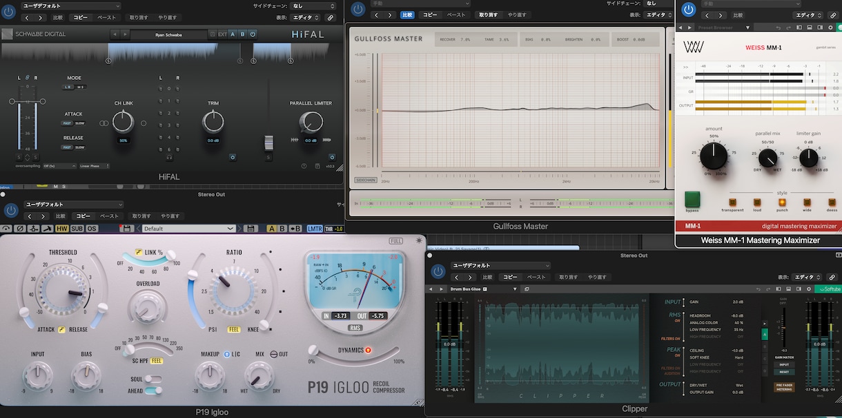
Task: Click the orange Dynamics indicator in P19 Igloo
Action: coord(369,350)
